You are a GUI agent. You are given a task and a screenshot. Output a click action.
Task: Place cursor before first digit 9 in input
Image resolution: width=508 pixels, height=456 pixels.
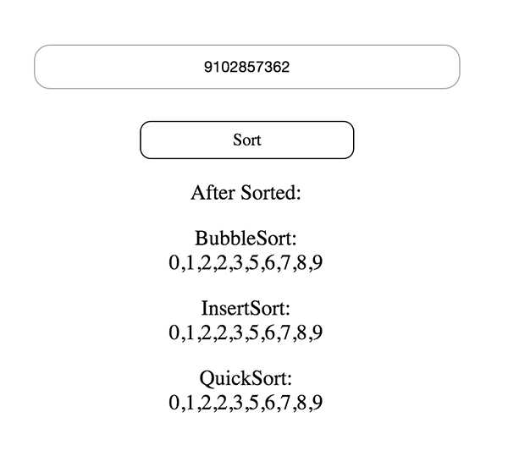pos(204,67)
